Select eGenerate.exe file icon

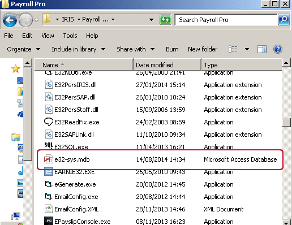point(49,184)
